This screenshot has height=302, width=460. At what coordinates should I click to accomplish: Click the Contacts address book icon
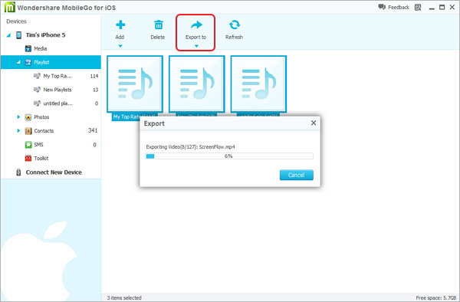28,131
